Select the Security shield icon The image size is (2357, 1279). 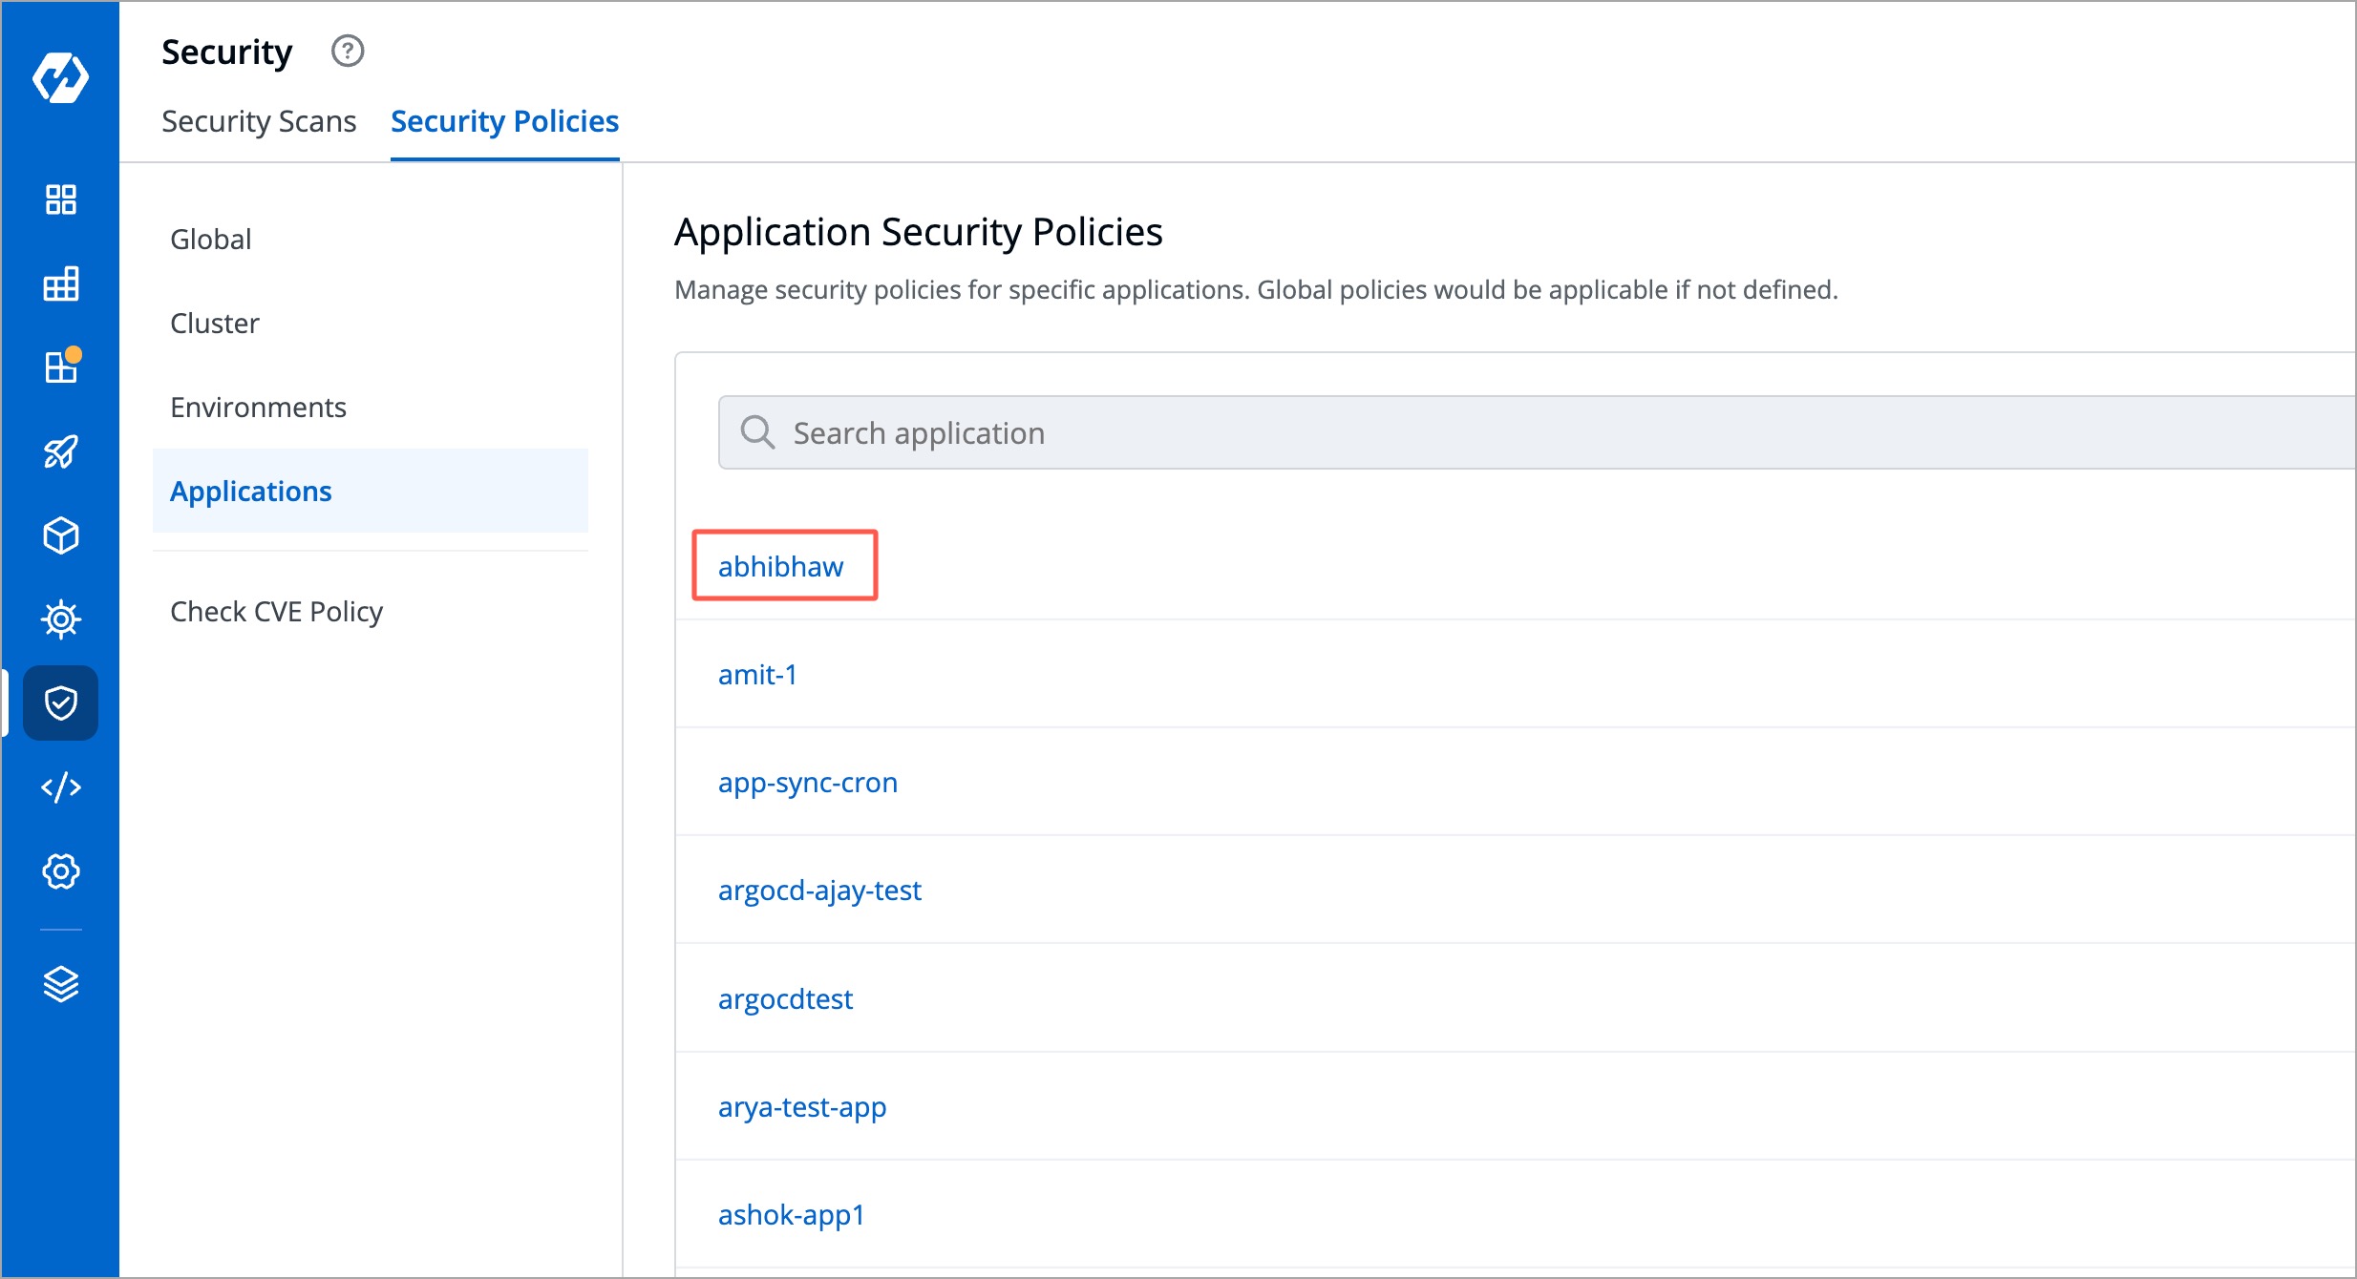pos(60,703)
